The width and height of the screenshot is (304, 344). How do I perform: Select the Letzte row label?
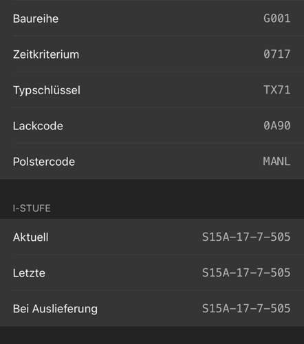29,273
